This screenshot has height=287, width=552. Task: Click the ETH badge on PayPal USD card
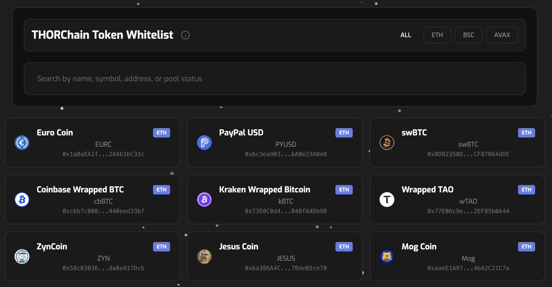(x=344, y=133)
